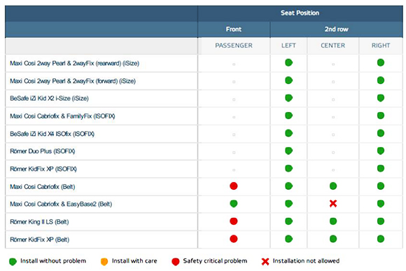Click Maxi Cosi 2way Pearl (rearward) row label
Viewport: 406px width, 271px height.
pos(75,63)
